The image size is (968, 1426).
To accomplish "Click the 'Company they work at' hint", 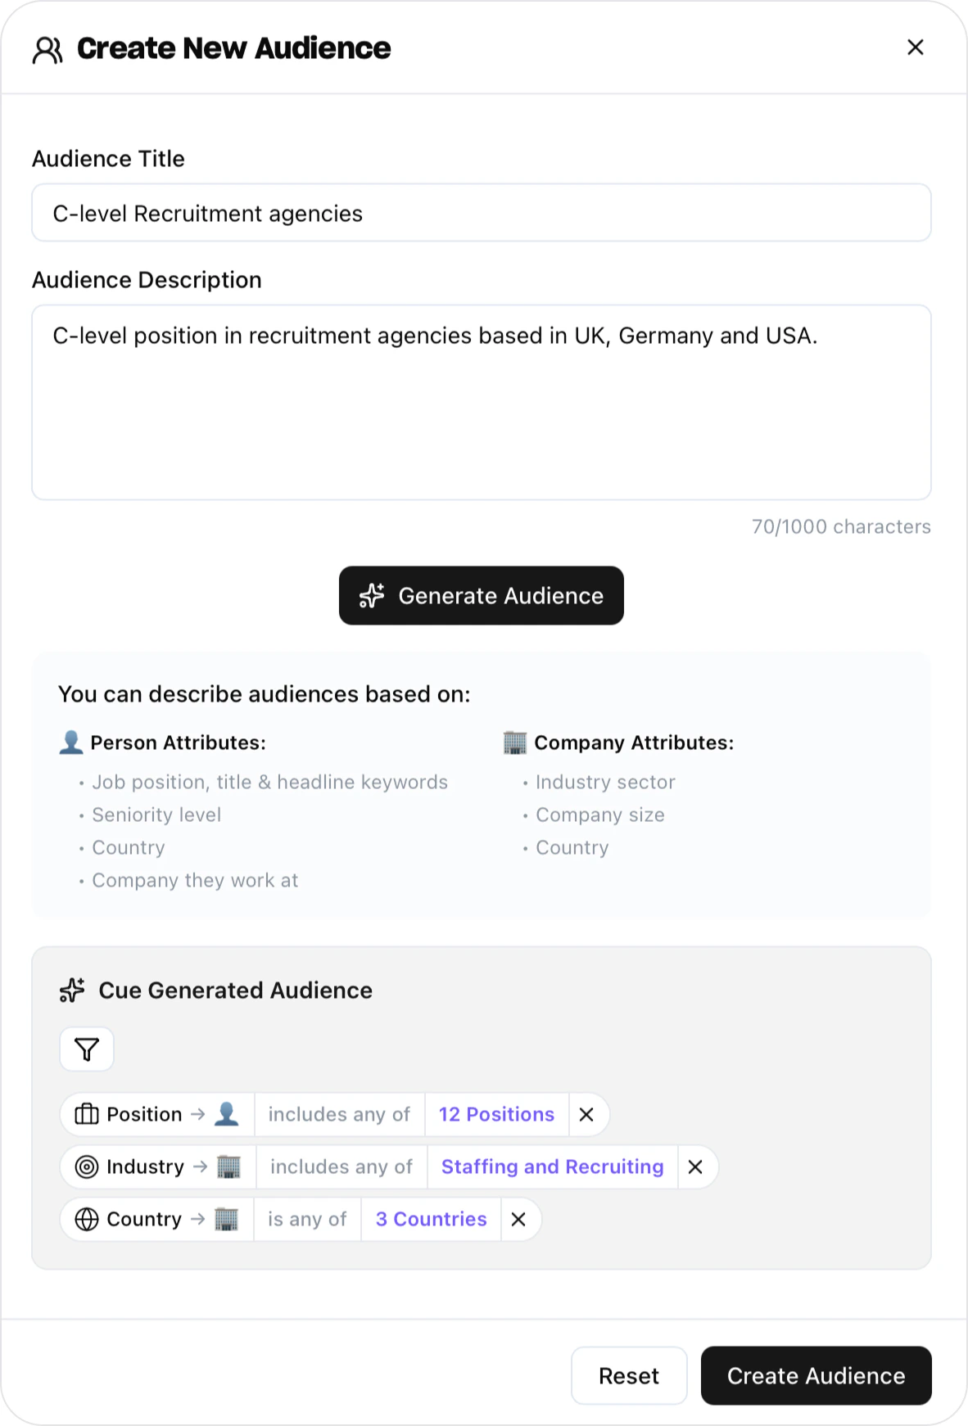I will click(195, 880).
